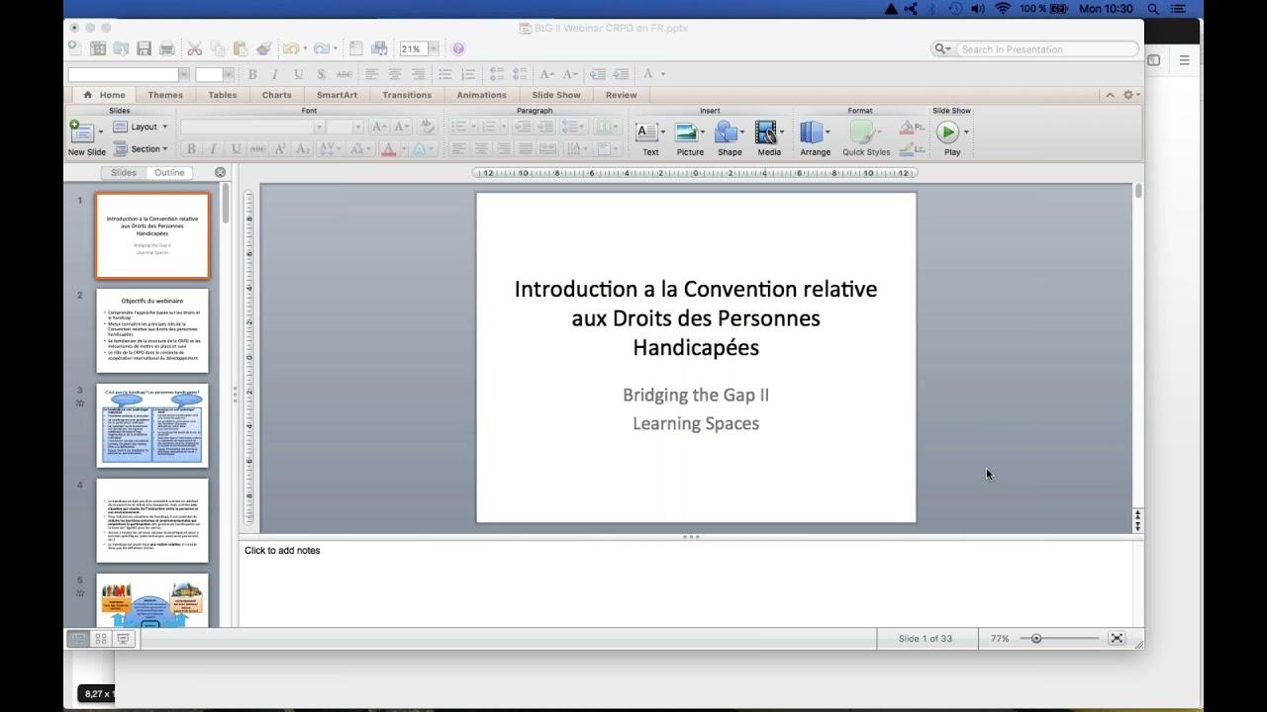Open the zoom percentage dropdown showing 21%
The image size is (1267, 712).
433,48
